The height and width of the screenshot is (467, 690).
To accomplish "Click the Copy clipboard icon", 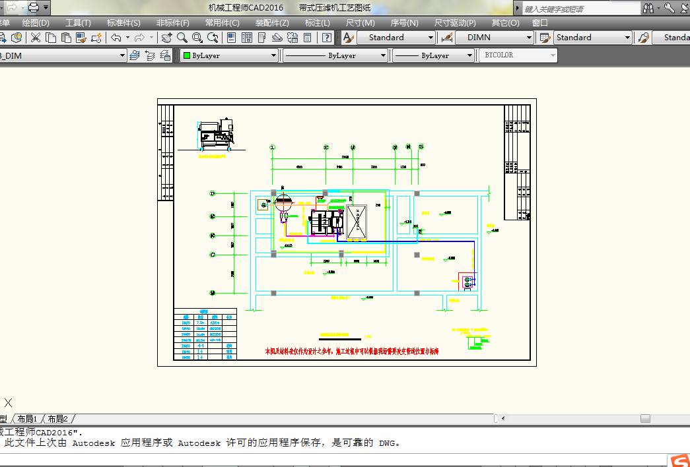I will point(51,38).
